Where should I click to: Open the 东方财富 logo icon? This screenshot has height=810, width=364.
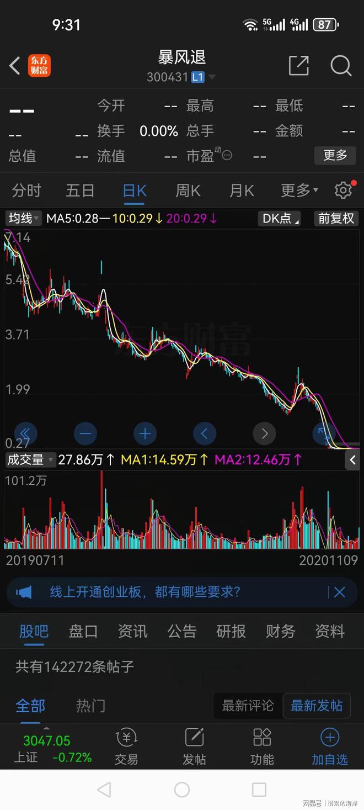40,66
